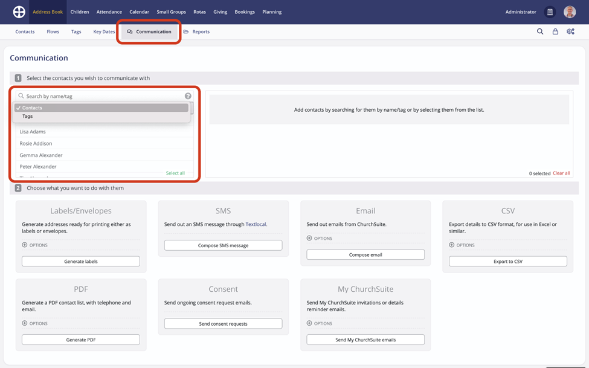Viewport: 589px width, 368px height.
Task: Click the ChurchSuite logo icon
Action: point(19,12)
